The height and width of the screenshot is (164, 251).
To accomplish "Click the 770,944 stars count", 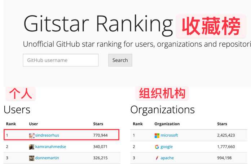I will pos(100,135).
